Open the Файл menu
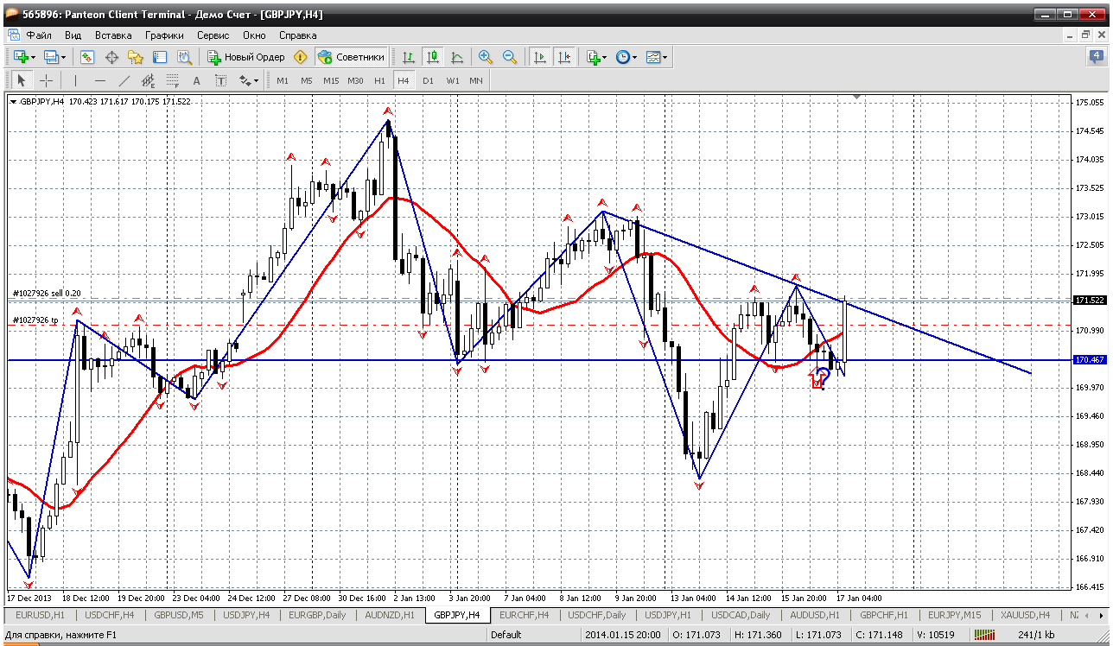The width and height of the screenshot is (1113, 646). pyautogui.click(x=39, y=35)
